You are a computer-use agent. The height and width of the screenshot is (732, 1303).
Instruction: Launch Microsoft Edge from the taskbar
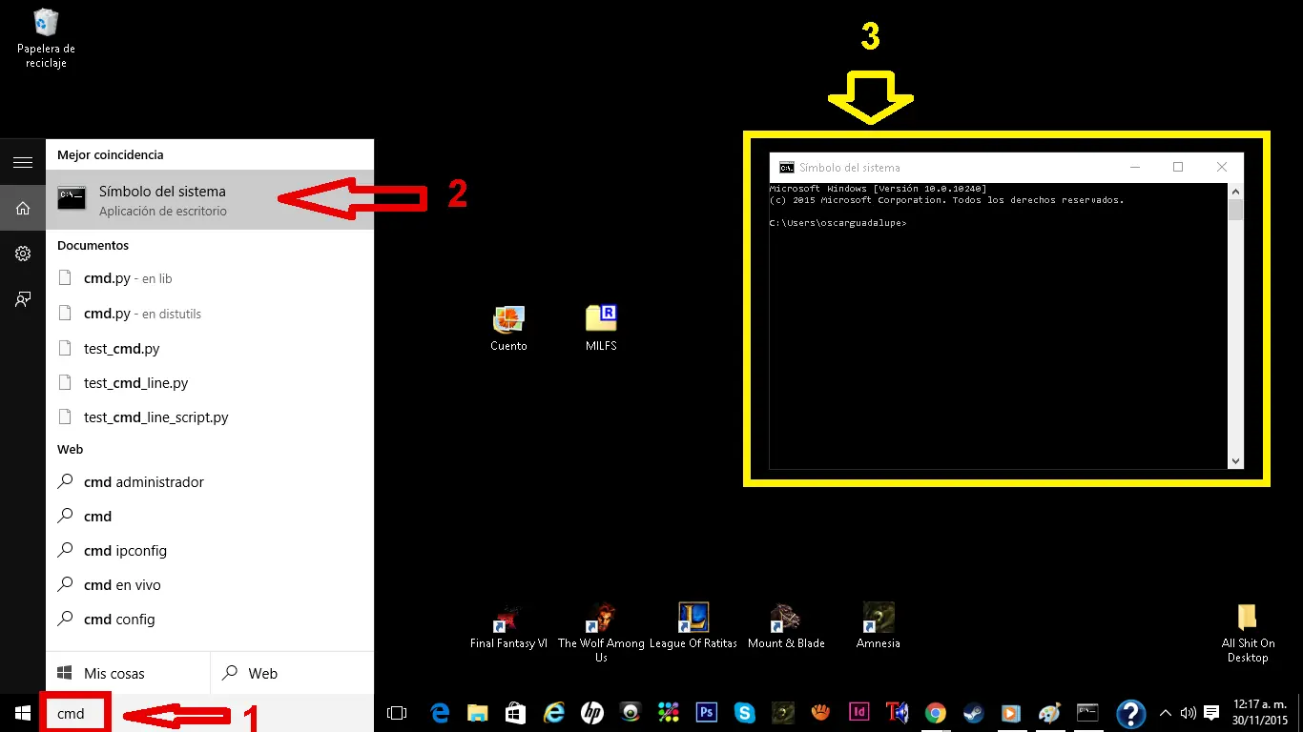(440, 713)
